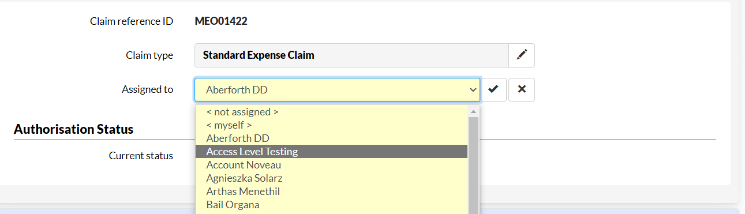Viewport: 745px width, 214px height.
Task: Click the Authorisation Status heading
Action: pyautogui.click(x=73, y=129)
